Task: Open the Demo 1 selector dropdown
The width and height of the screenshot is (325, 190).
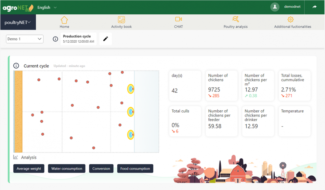Action: point(25,39)
